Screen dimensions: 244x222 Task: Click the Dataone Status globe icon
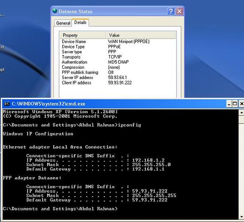click(55, 11)
